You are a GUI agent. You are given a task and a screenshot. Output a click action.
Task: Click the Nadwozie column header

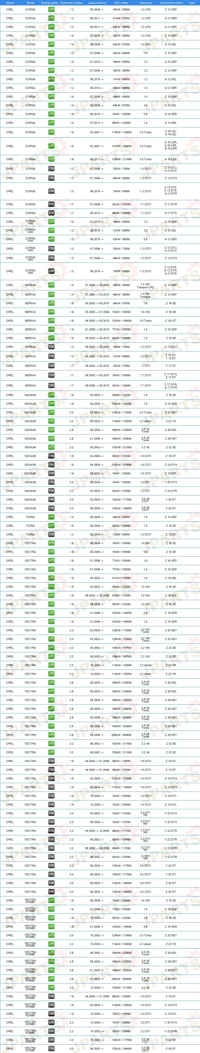(x=145, y=3)
